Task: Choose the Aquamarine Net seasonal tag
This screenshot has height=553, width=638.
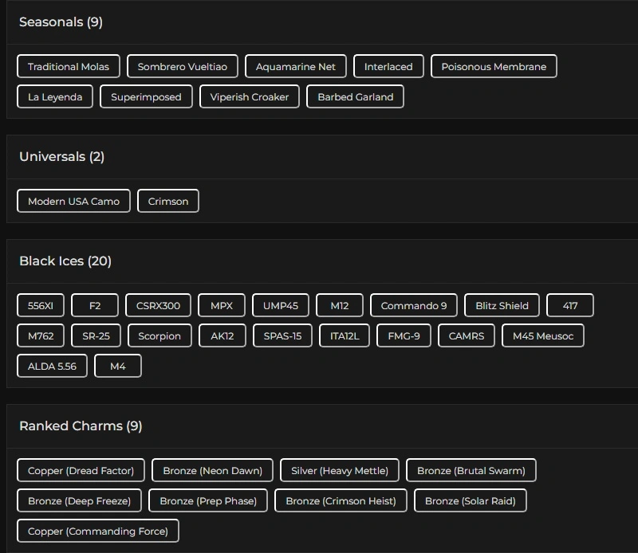Action: point(296,67)
